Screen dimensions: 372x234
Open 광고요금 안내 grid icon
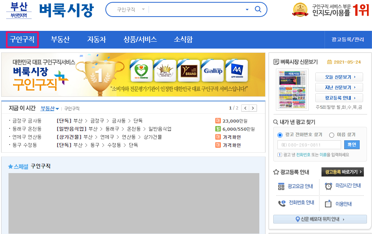[281, 187]
